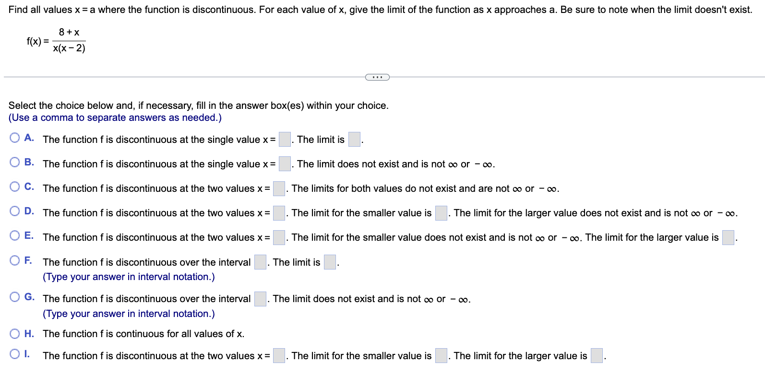Select answer choice A radio button
765x375 pixels.
click(x=14, y=137)
